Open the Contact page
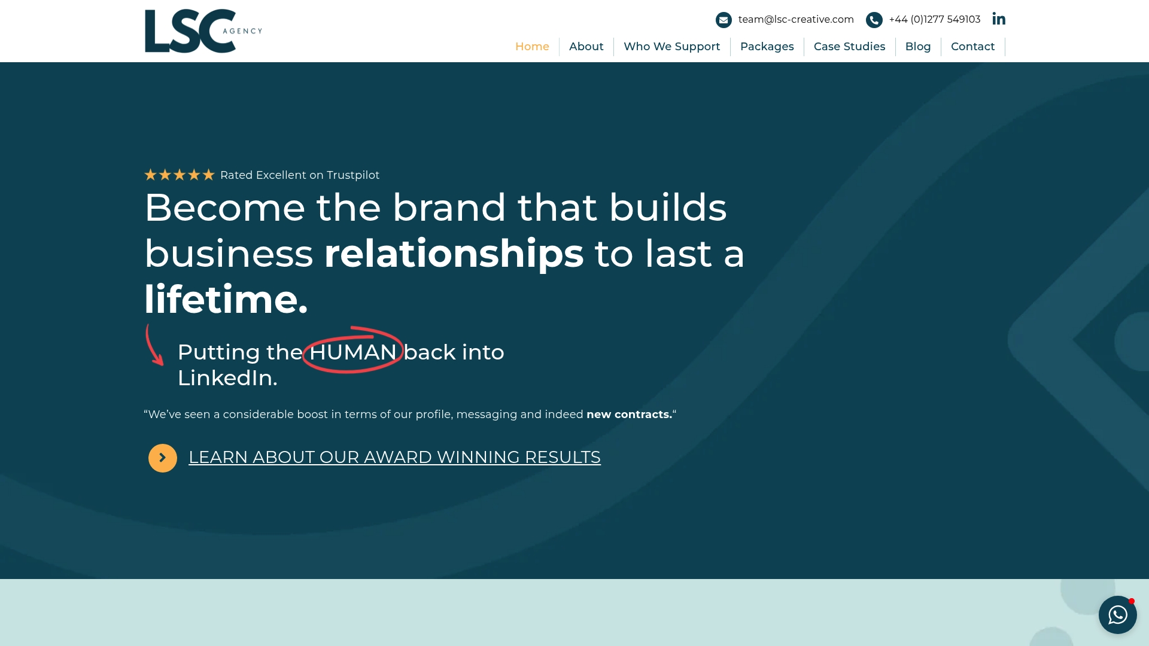 pyautogui.click(x=972, y=47)
